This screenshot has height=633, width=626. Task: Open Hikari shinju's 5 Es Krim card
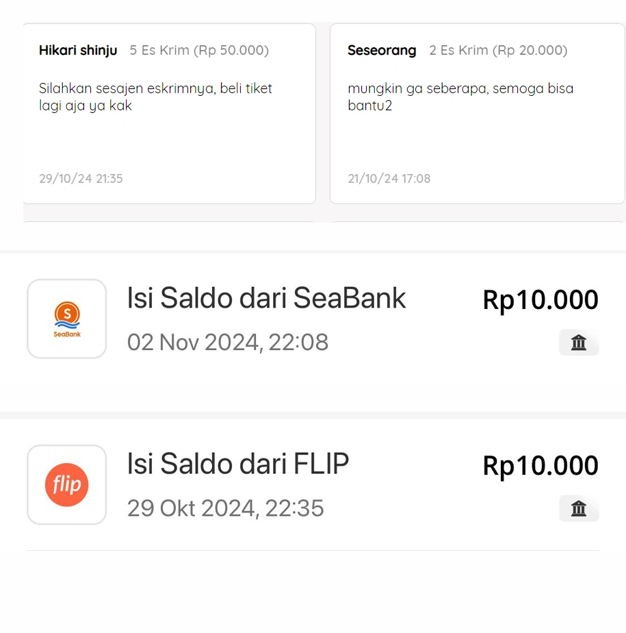(169, 114)
